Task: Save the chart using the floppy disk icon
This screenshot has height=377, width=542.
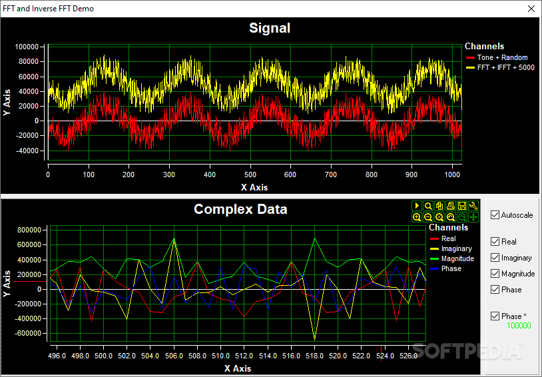Action: tap(462, 206)
